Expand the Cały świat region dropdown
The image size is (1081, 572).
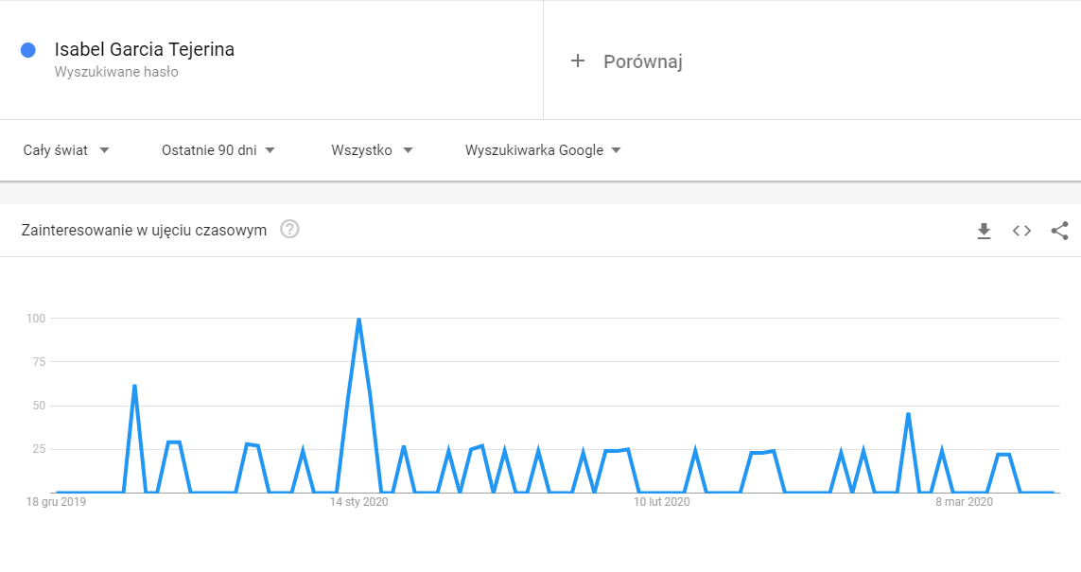66,150
